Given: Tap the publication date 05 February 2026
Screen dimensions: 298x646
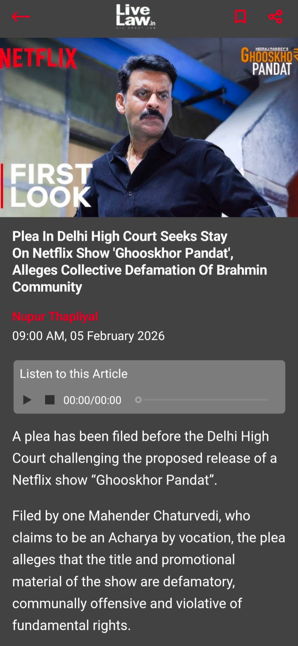Looking at the screenshot, I should pos(117,336).
